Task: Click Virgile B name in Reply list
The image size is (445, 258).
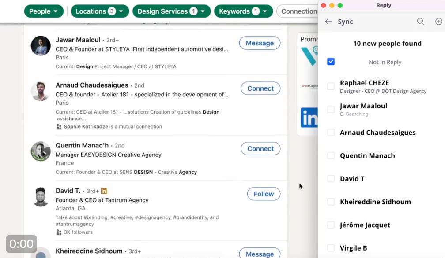Action: coord(353,248)
